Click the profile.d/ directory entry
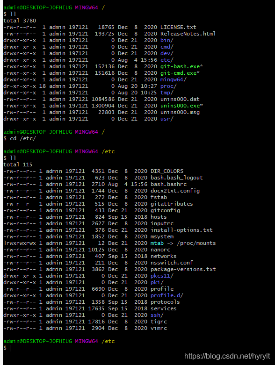Viewport: 275px width, 365px height. pos(166,295)
